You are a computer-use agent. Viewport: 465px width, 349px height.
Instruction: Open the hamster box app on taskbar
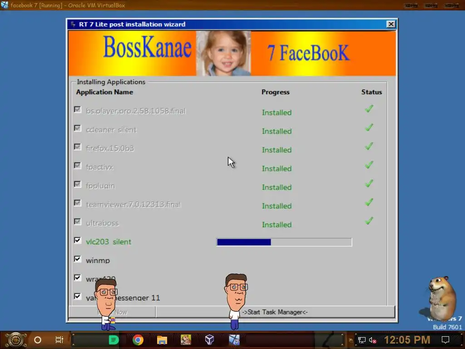186,340
